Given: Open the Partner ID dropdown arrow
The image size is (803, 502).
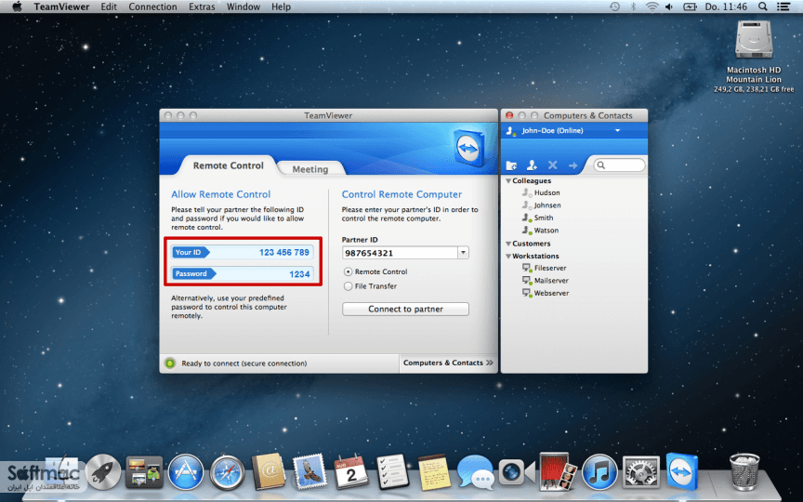Looking at the screenshot, I should pos(464,253).
